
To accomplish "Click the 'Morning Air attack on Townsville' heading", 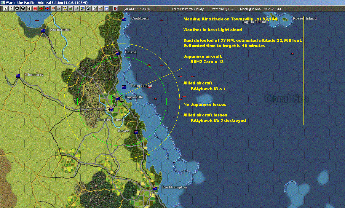I will pos(230,19).
